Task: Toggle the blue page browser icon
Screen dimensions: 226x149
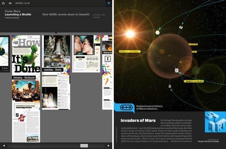Action: (x=109, y=3)
